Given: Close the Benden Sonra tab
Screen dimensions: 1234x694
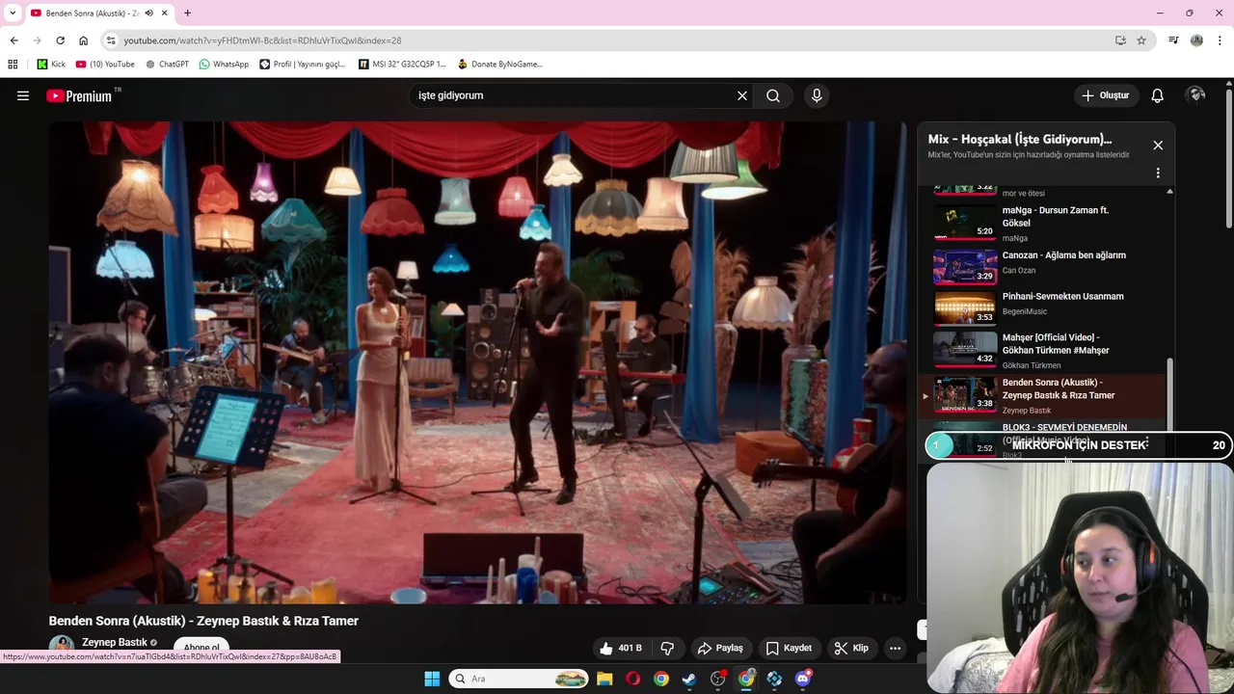Looking at the screenshot, I should tap(164, 13).
